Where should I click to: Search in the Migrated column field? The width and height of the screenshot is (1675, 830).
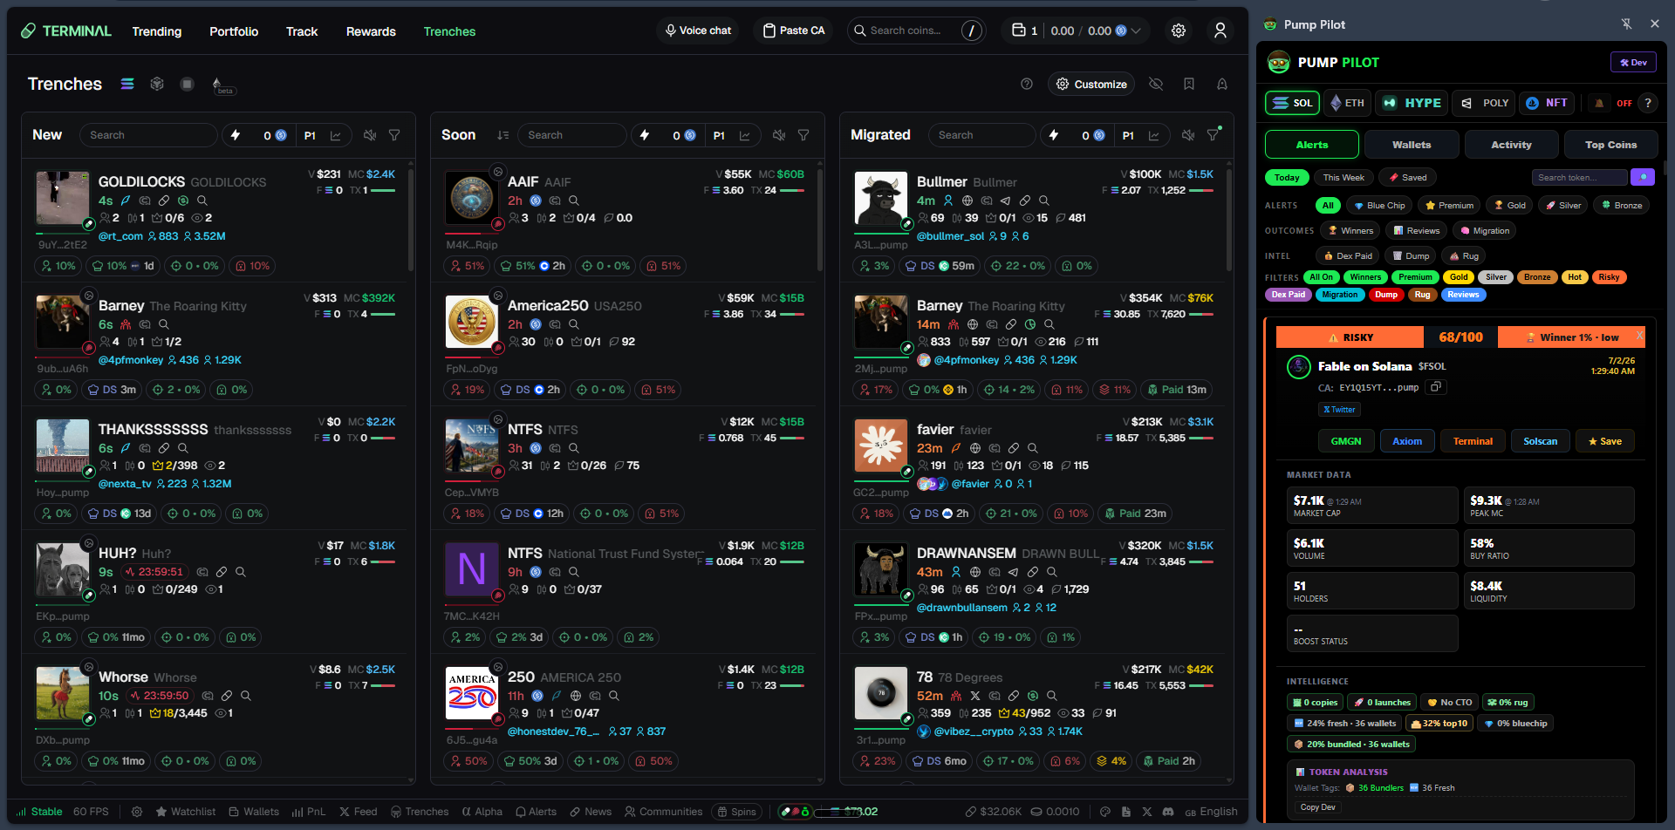pos(982,135)
